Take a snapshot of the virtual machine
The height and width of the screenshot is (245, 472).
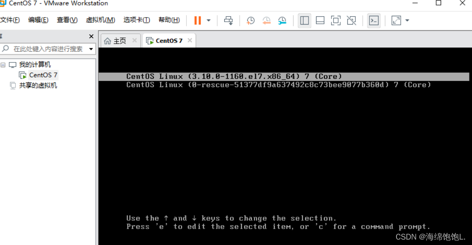(251, 20)
